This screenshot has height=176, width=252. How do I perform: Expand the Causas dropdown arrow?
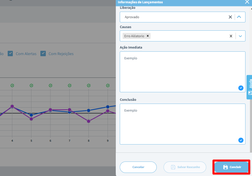[x=240, y=36]
